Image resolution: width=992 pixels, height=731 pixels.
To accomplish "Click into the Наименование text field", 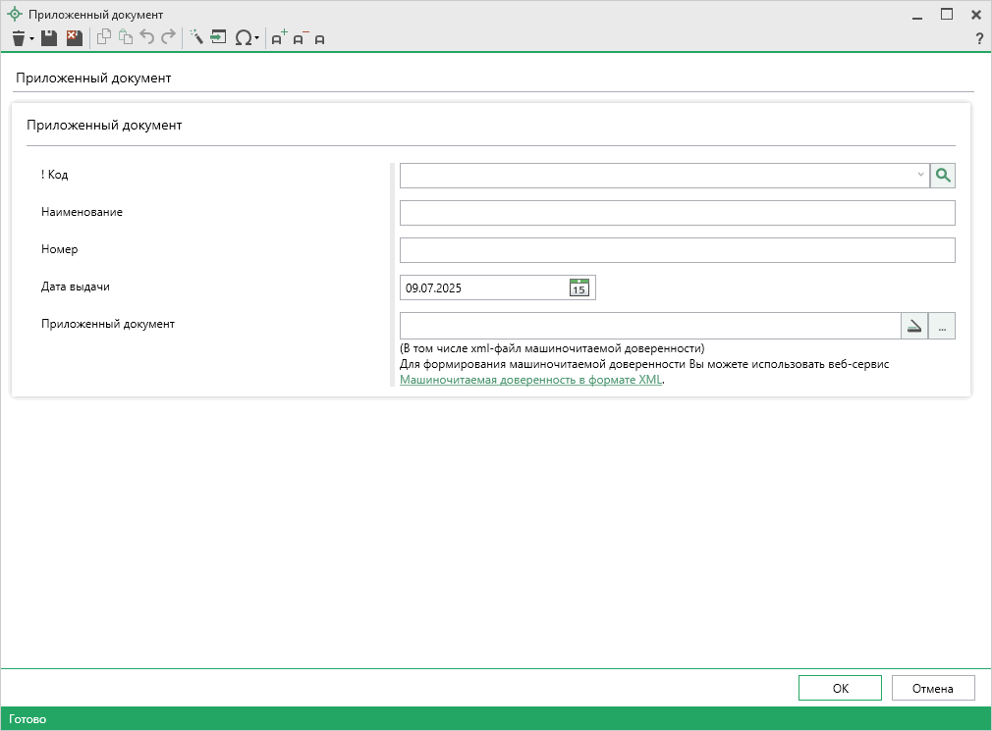I will point(677,213).
